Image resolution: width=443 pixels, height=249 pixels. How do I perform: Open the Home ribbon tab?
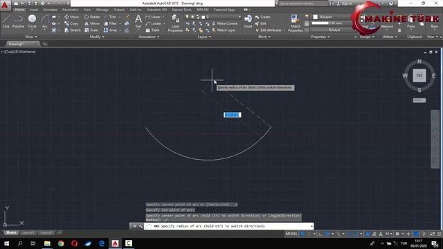tap(20, 10)
